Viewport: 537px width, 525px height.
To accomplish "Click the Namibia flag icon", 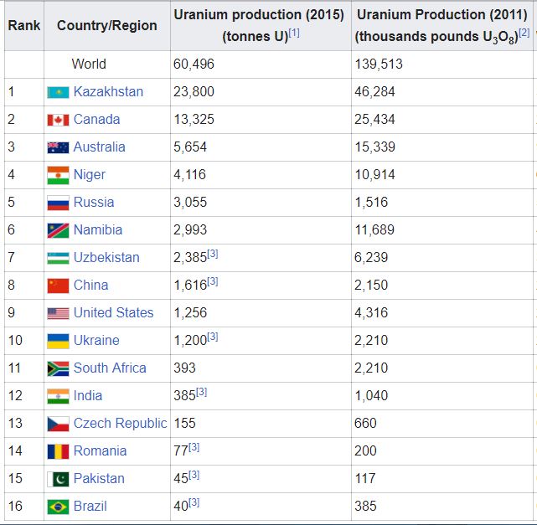I will pyautogui.click(x=58, y=230).
